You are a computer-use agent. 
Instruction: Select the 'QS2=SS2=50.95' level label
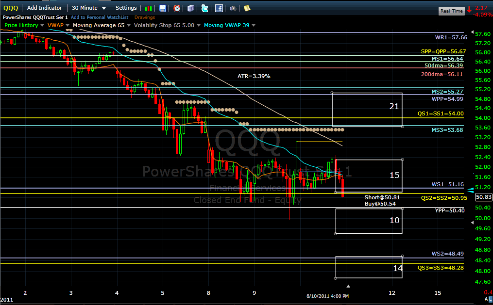[x=444, y=198]
